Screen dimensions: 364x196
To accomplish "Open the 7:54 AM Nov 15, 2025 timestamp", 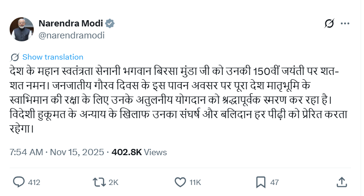I will 57,152.
